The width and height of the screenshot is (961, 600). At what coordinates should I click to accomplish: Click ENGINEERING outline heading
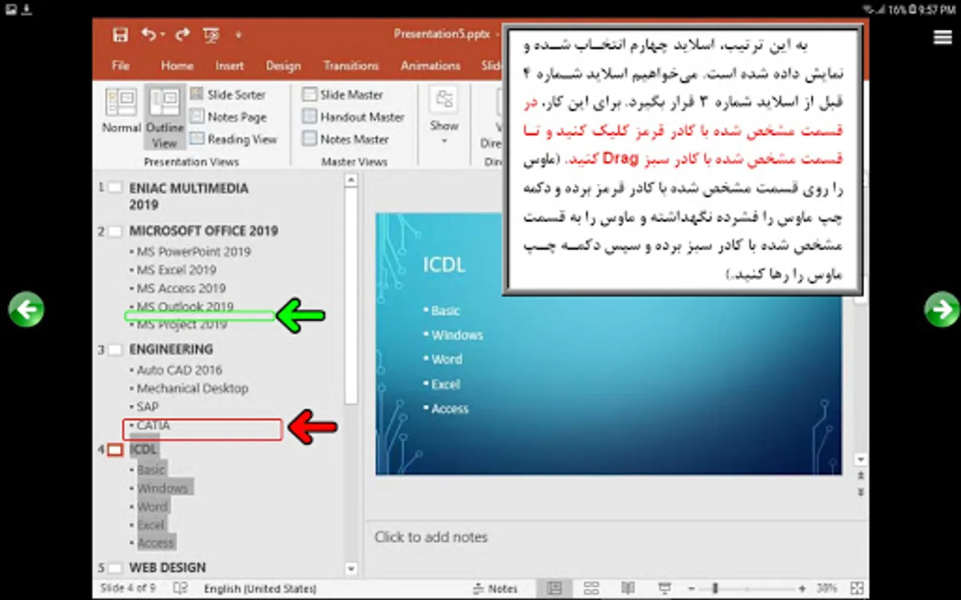pyautogui.click(x=171, y=349)
